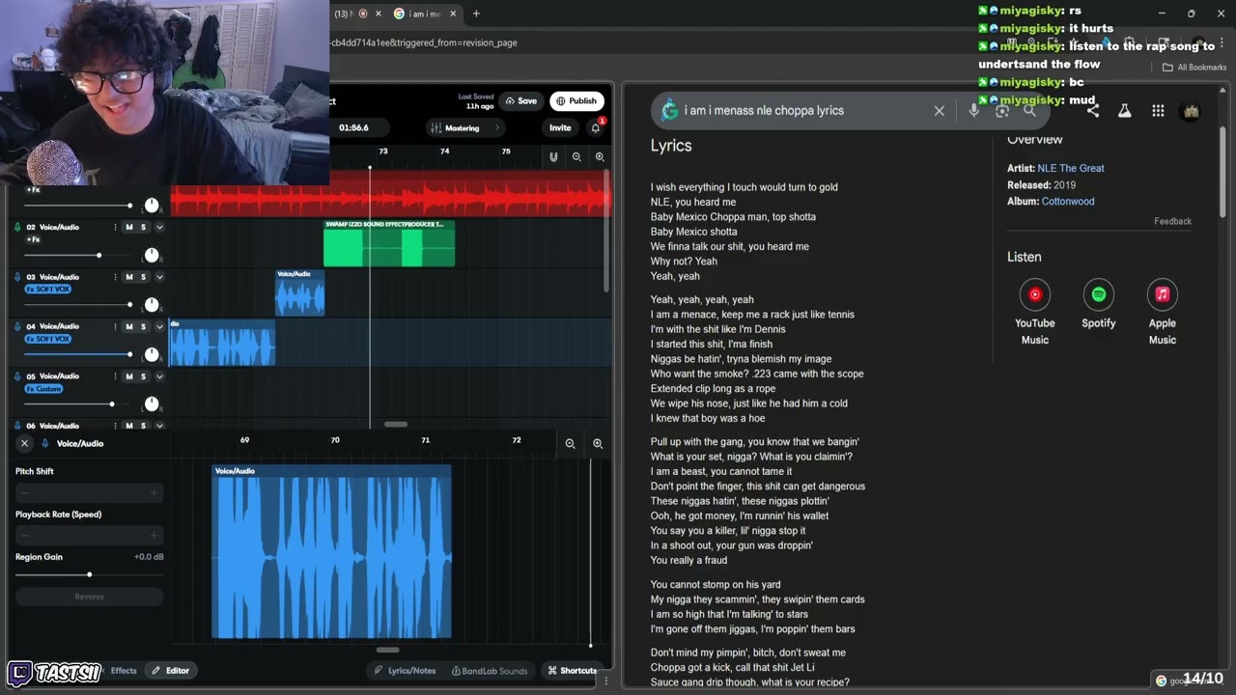Open the Cottonwood album link
Image resolution: width=1236 pixels, height=695 pixels.
[x=1068, y=201]
